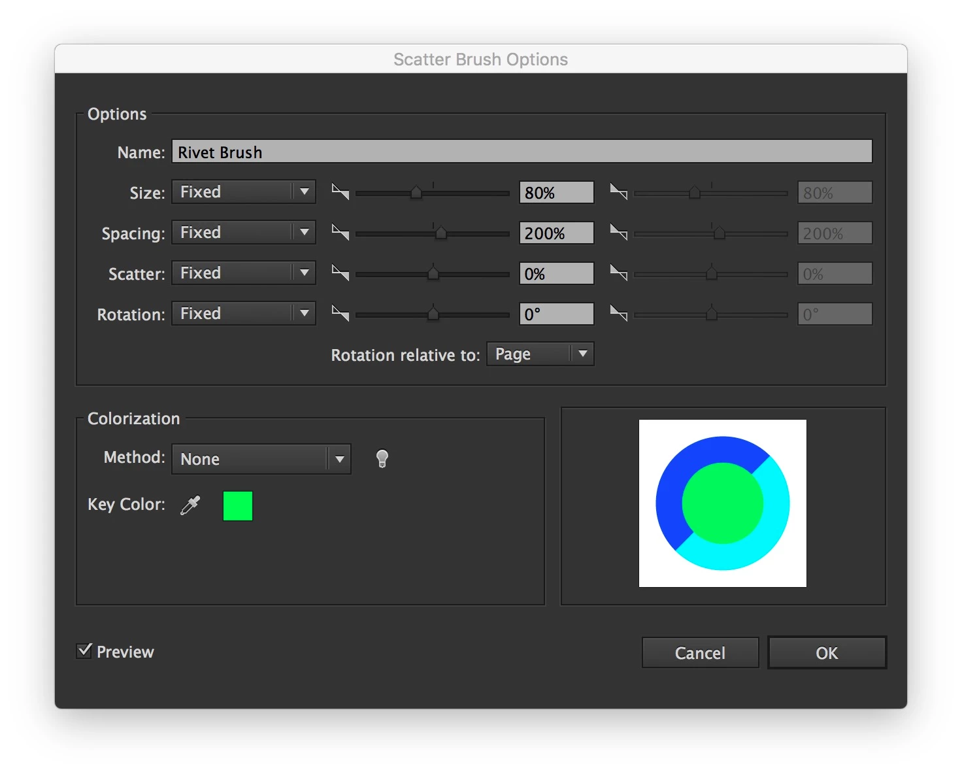Click the disabled Rotation maximum slider handle

click(712, 314)
